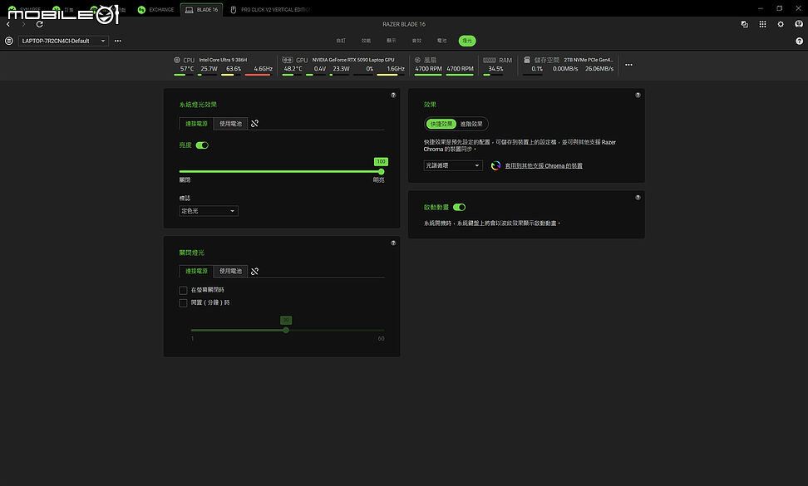Click the CPU temperature 57°C reading

pyautogui.click(x=187, y=69)
